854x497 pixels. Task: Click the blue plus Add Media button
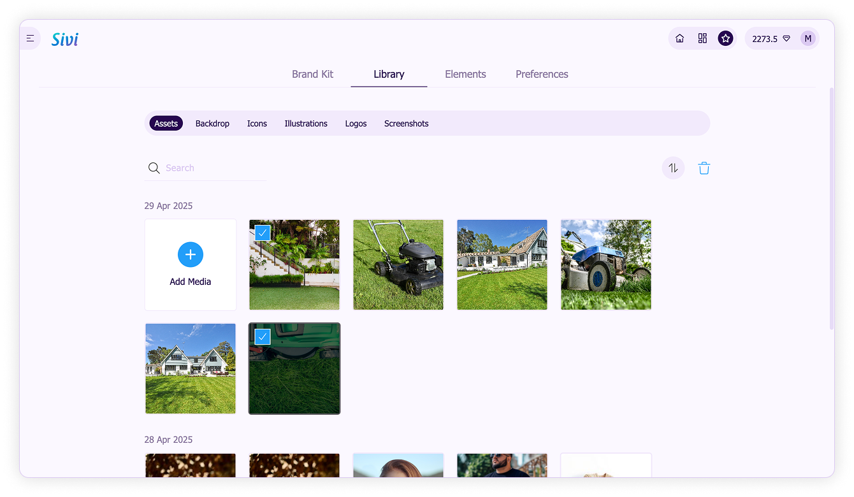pyautogui.click(x=191, y=254)
